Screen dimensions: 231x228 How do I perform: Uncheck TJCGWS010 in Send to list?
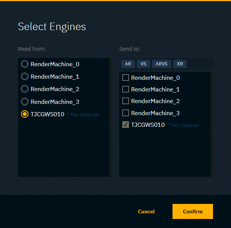[126, 125]
